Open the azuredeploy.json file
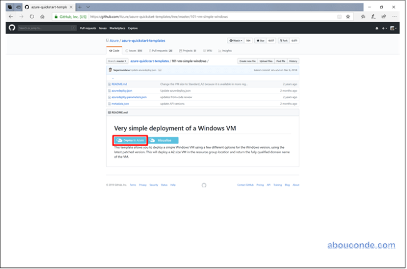 pyautogui.click(x=122, y=91)
